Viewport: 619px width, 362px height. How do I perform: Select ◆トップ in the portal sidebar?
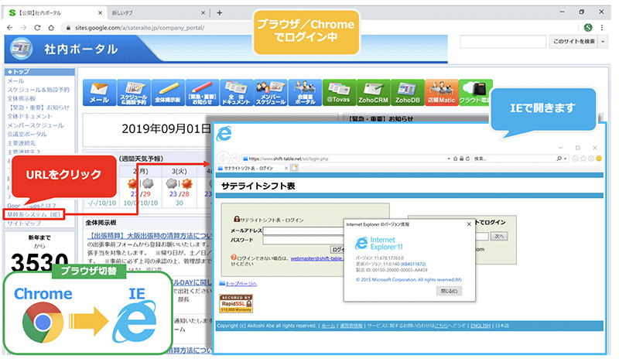click(x=39, y=72)
